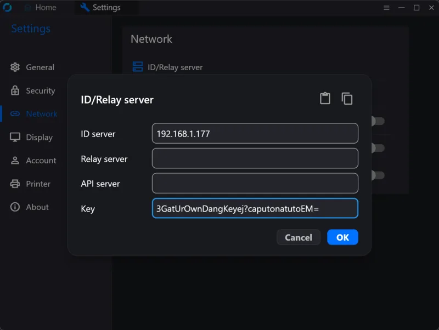Click the copy icon in ID/Relay dialog
This screenshot has height=330, width=439.
[x=347, y=99]
